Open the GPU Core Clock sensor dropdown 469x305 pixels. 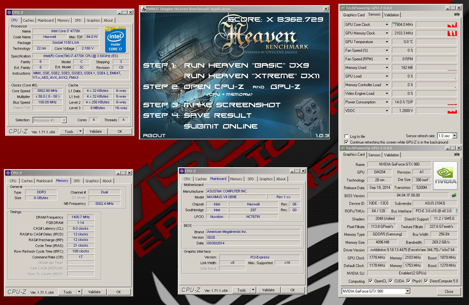[x=387, y=25]
